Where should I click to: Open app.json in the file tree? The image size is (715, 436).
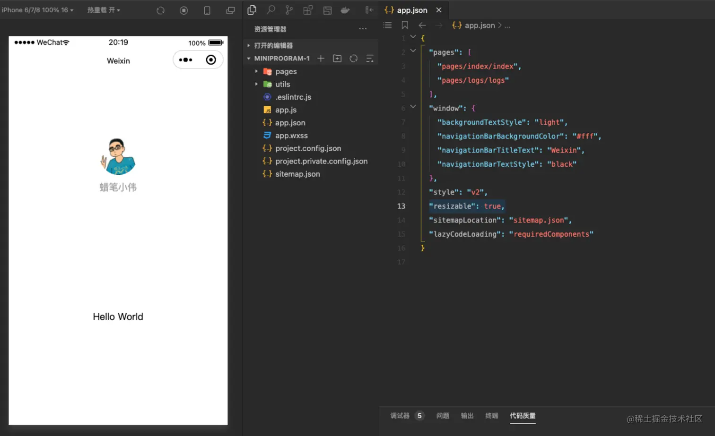[290, 122]
